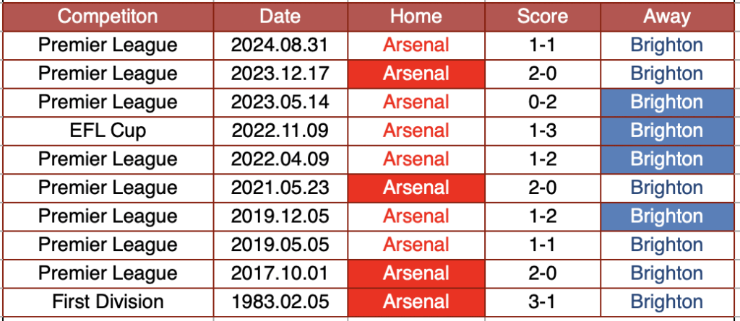This screenshot has height=321, width=740.
Task: Click the 1-3 score cell
Action: point(542,131)
